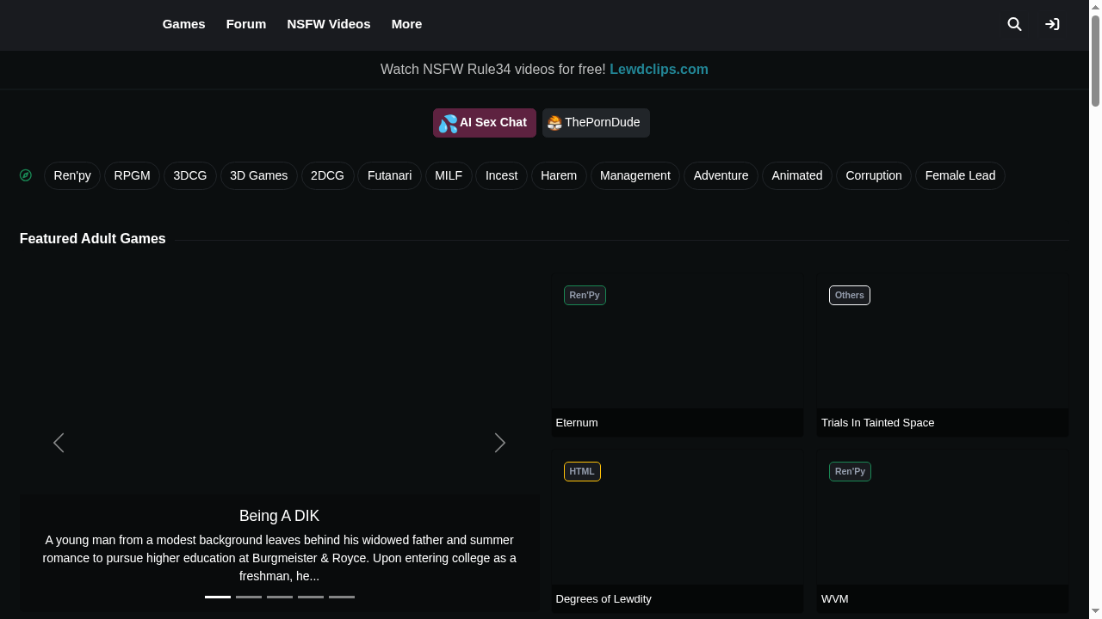Open the Games menu
The width and height of the screenshot is (1102, 619).
coord(183,24)
